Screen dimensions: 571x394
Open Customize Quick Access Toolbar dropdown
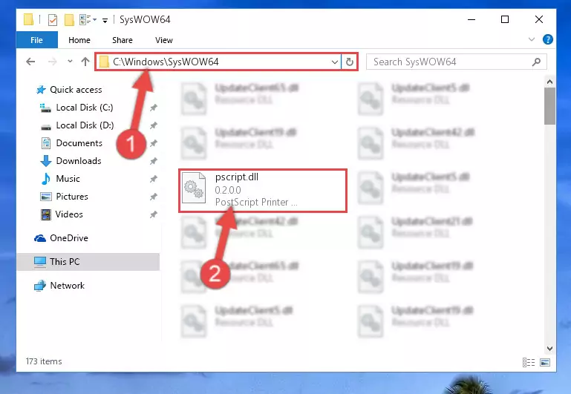[x=105, y=20]
